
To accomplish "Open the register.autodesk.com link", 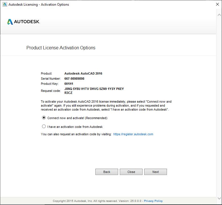I will [133, 134].
